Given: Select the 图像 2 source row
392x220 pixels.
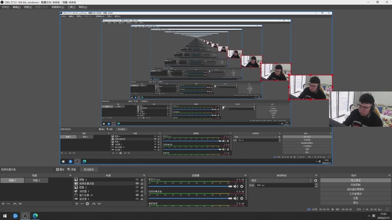Looking at the screenshot, I should coord(109,187).
